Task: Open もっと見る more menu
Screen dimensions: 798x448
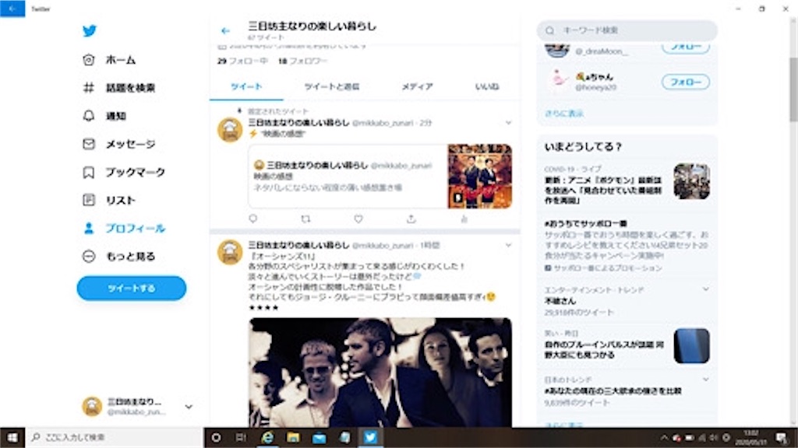Action: (118, 257)
